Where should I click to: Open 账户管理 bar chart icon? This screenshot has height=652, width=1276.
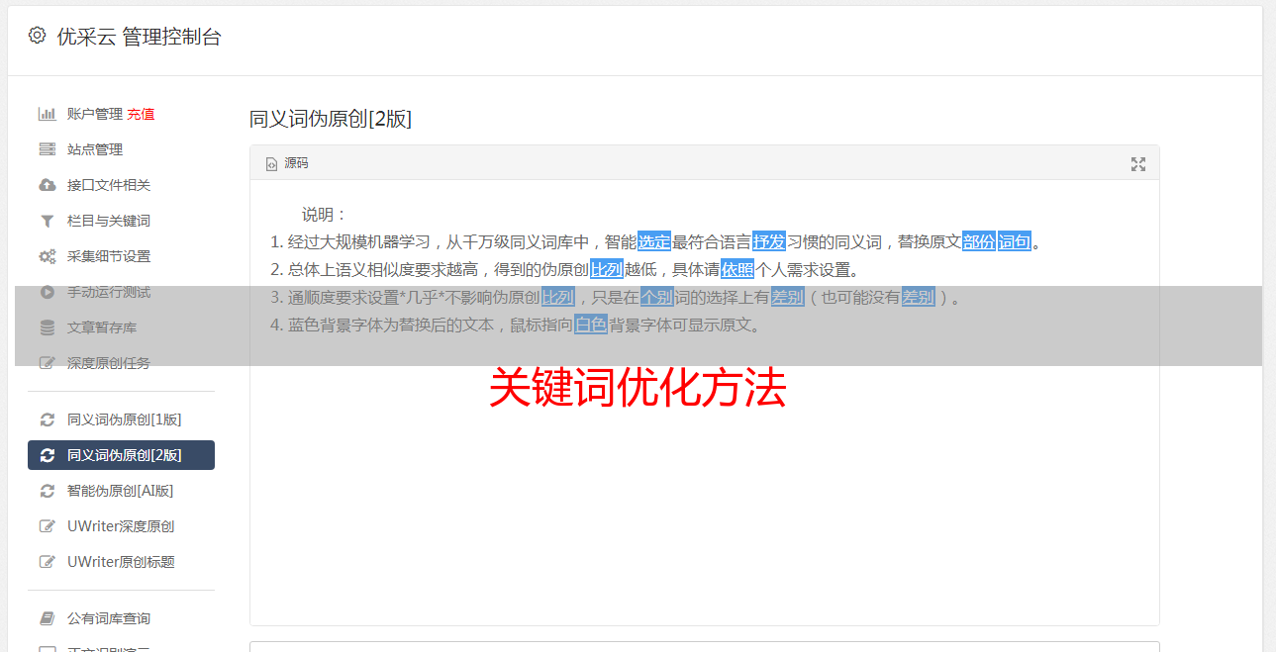click(47, 114)
